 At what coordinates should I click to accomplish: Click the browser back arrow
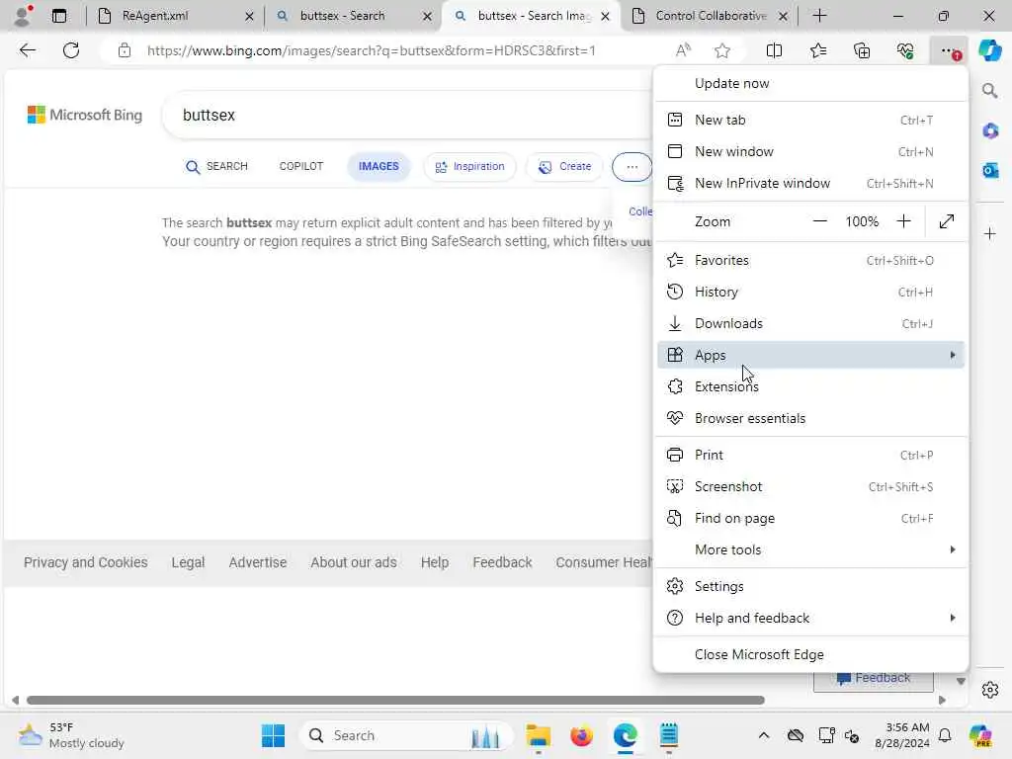coord(27,50)
